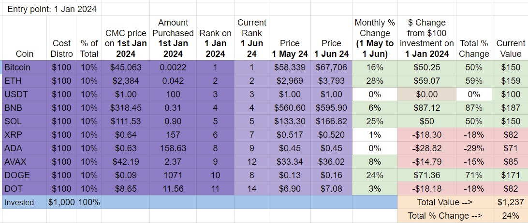Click ETH dollar change $59.07 cell

pyautogui.click(x=427, y=81)
